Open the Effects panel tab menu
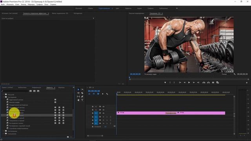The image size is (251, 141). pos(55,88)
